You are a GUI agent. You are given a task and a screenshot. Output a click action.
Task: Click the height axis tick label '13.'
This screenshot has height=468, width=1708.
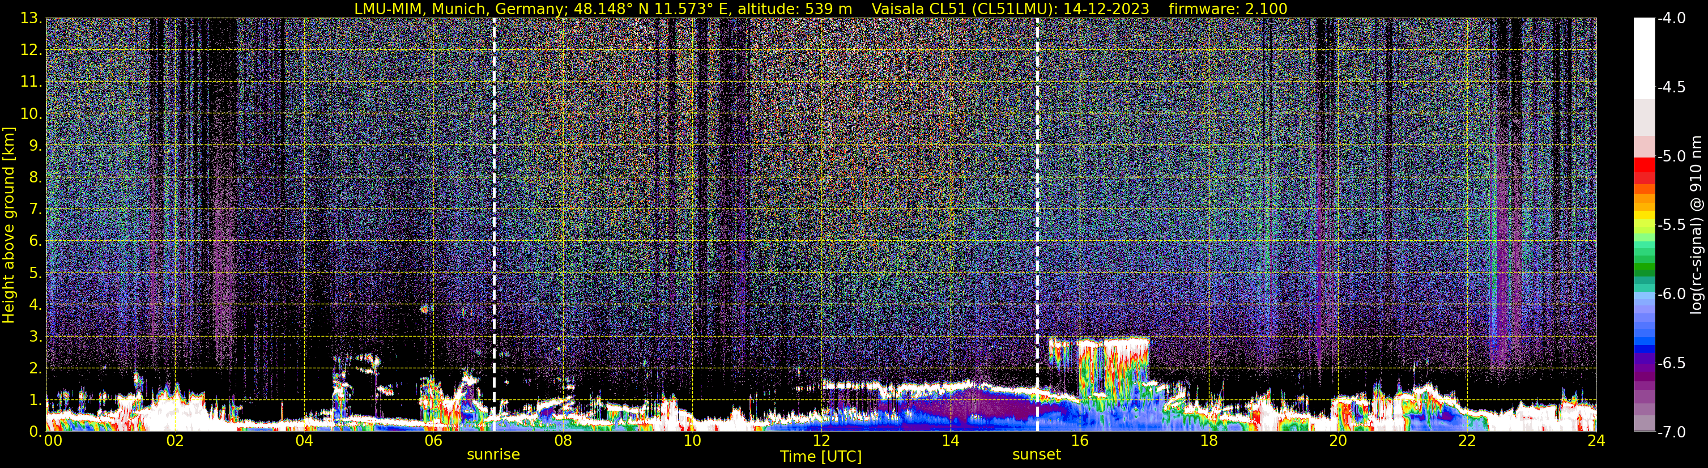pos(31,18)
